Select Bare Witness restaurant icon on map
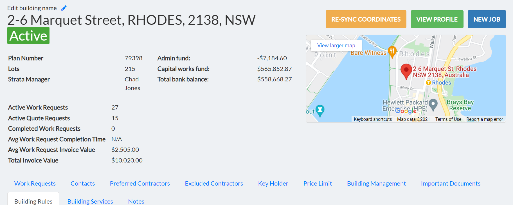Image resolution: width=513 pixels, height=205 pixels. point(392,52)
